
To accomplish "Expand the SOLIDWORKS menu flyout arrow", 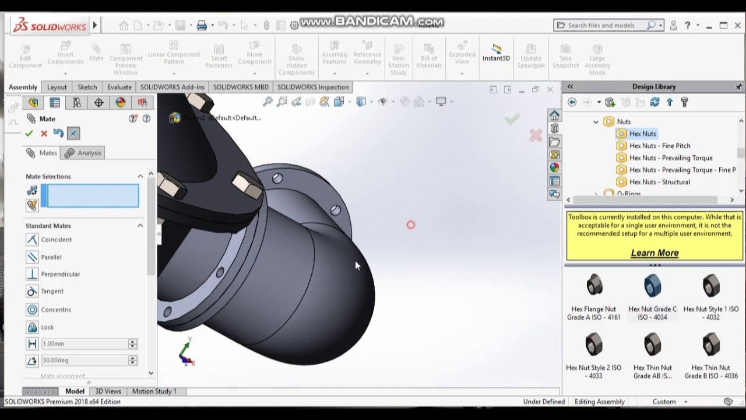I will point(95,25).
